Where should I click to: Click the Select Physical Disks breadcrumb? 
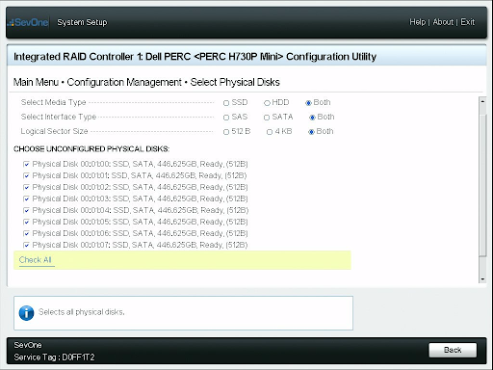coord(235,82)
